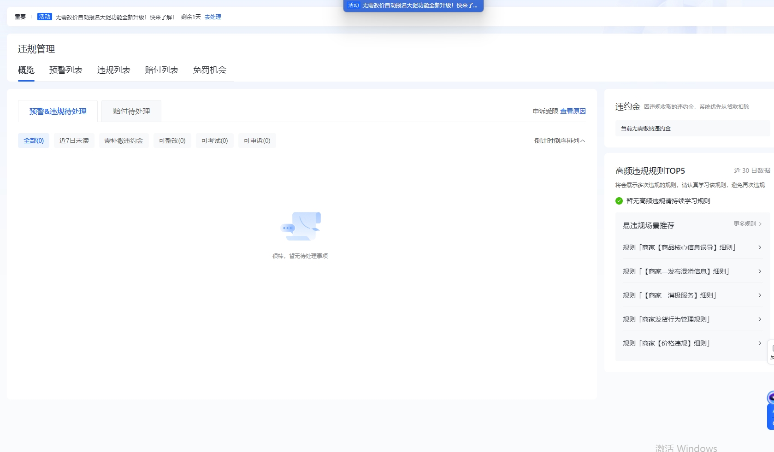Open the floating 活动 promotion banner at top

coord(413,6)
